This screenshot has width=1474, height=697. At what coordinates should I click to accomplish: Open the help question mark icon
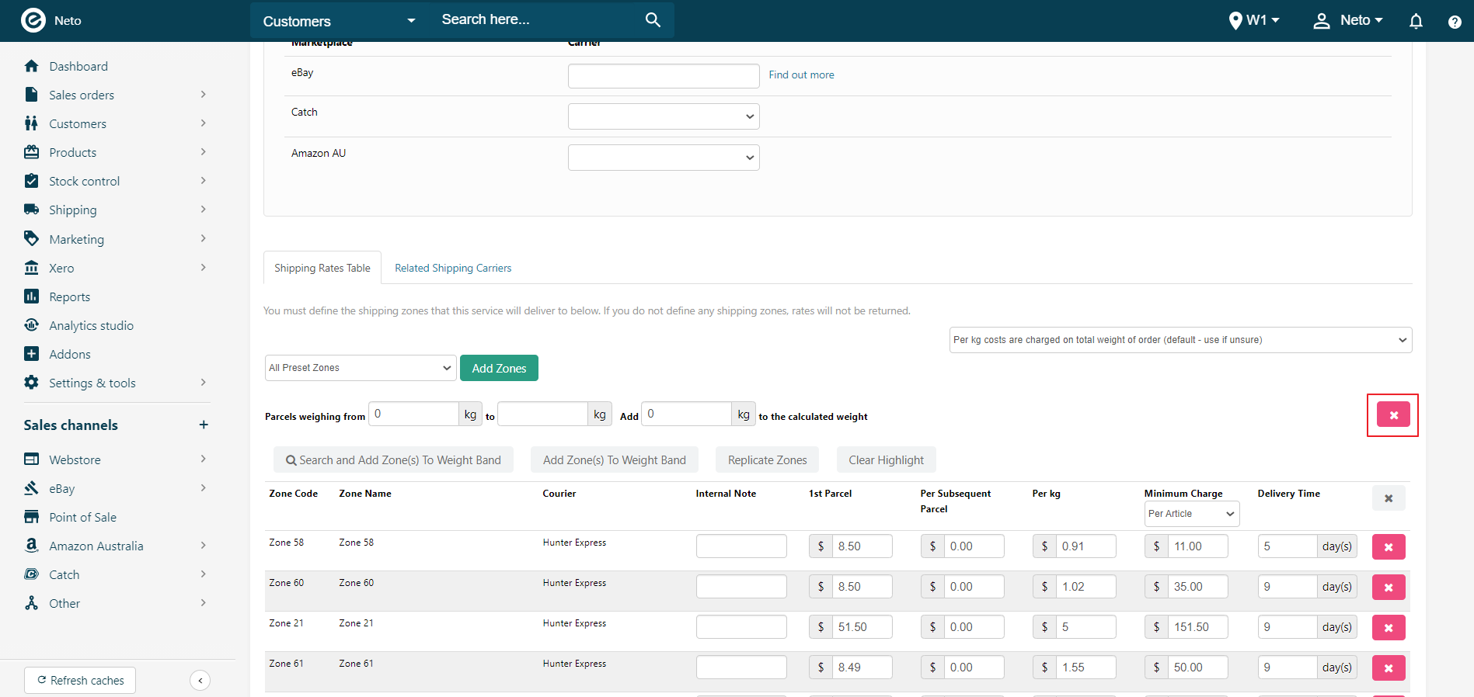click(1455, 22)
